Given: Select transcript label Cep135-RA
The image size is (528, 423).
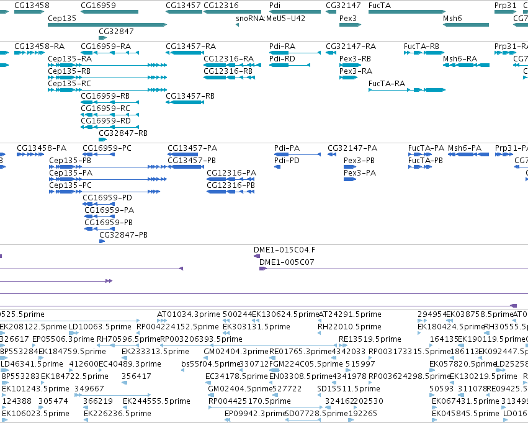Looking at the screenshot, I should 69,58.
